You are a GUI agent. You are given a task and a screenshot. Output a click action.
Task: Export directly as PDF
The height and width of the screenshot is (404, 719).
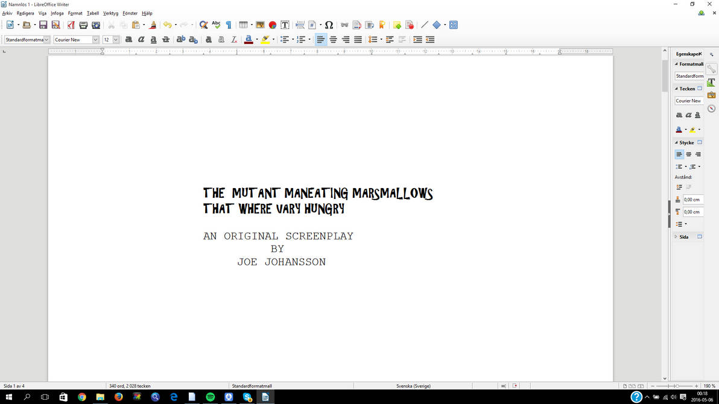71,25
